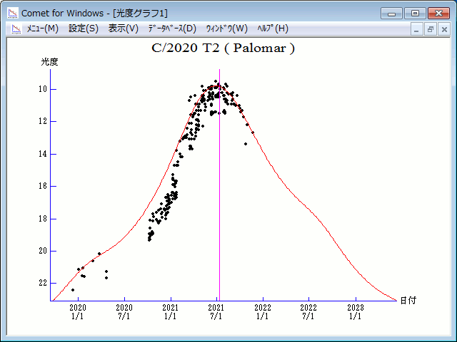Minimize the inner 光度グラフ1 child window

click(x=416, y=29)
